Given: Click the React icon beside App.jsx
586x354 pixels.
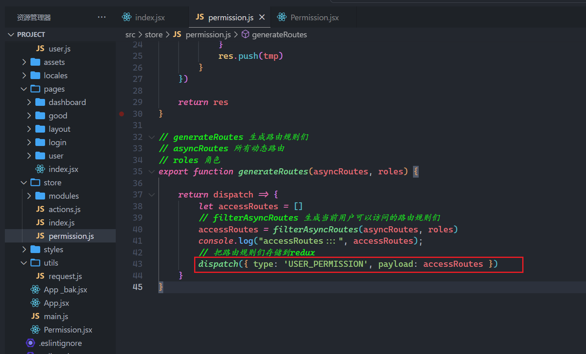Looking at the screenshot, I should click(35, 303).
